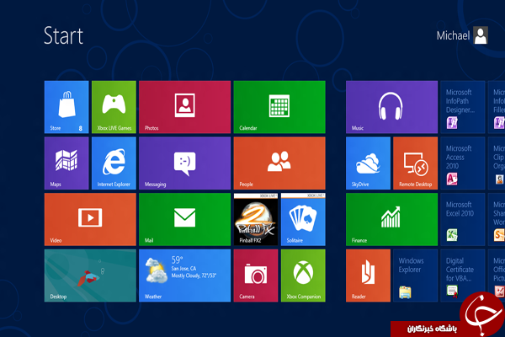Open the Photos tile
This screenshot has height=337, width=505.
point(184,107)
